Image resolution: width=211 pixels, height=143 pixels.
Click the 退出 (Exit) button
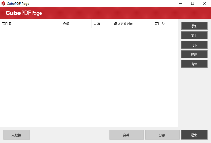coord(194,135)
